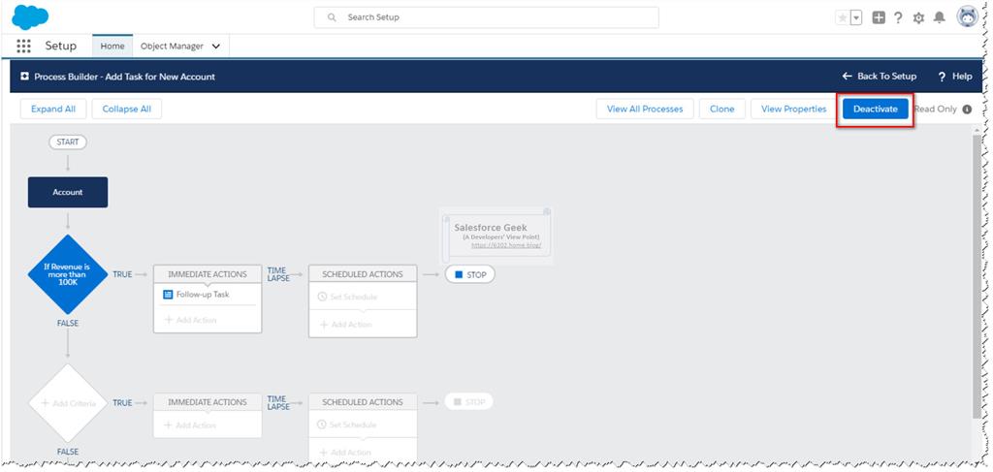Viewport: 993px width, 472px height.
Task: Click the Setup label text
Action: click(61, 47)
